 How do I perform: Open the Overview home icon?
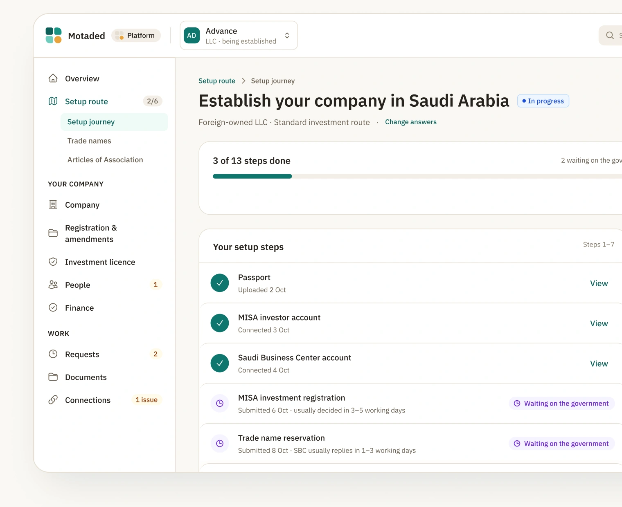pos(53,78)
